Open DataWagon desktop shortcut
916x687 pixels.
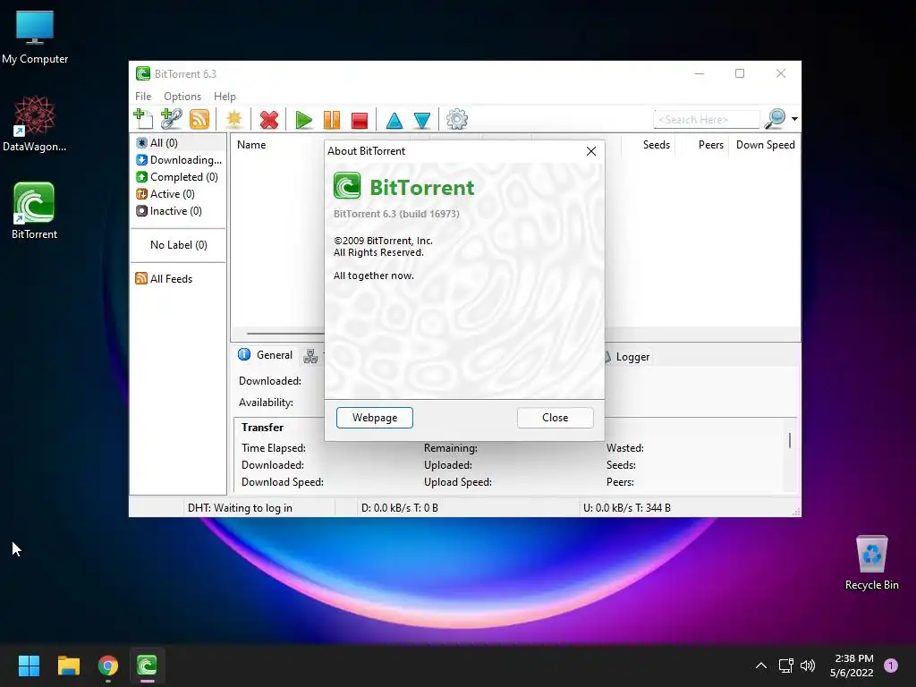point(35,123)
